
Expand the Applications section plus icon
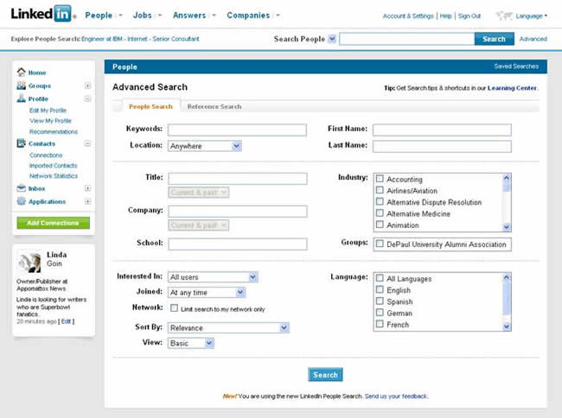(87, 201)
